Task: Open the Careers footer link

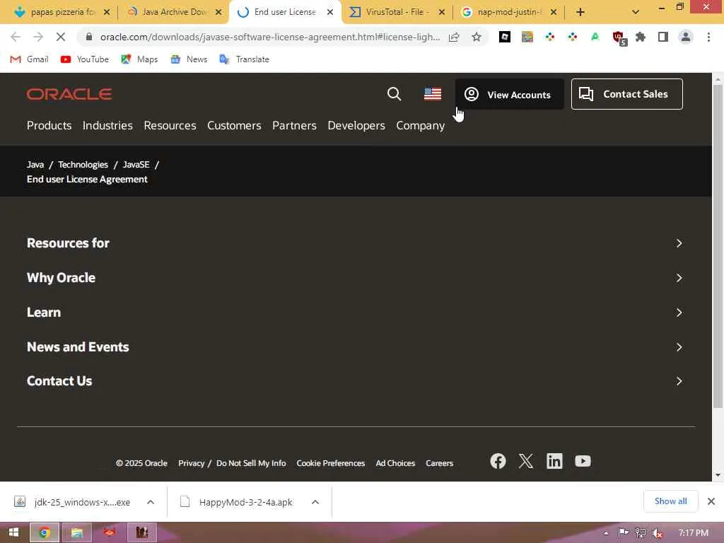Action: click(x=439, y=463)
